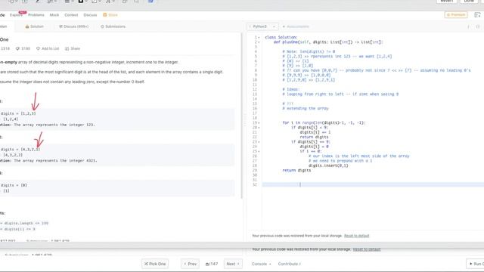The image size is (484, 272).
Task: Click the example text digits = [0]
Action: tap(14, 185)
